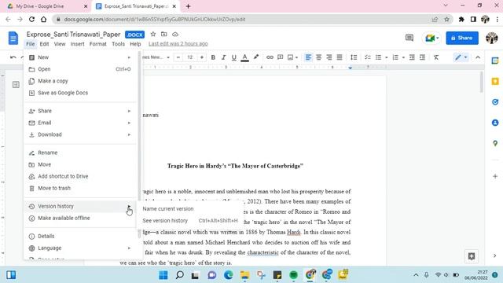Open numbered list options dropdown arrow
This screenshot has height=283, width=503.
403,57
